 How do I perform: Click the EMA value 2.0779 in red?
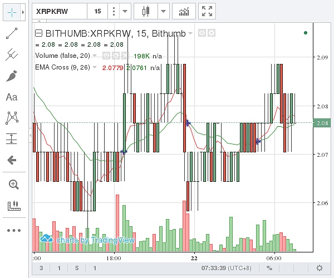(112, 68)
